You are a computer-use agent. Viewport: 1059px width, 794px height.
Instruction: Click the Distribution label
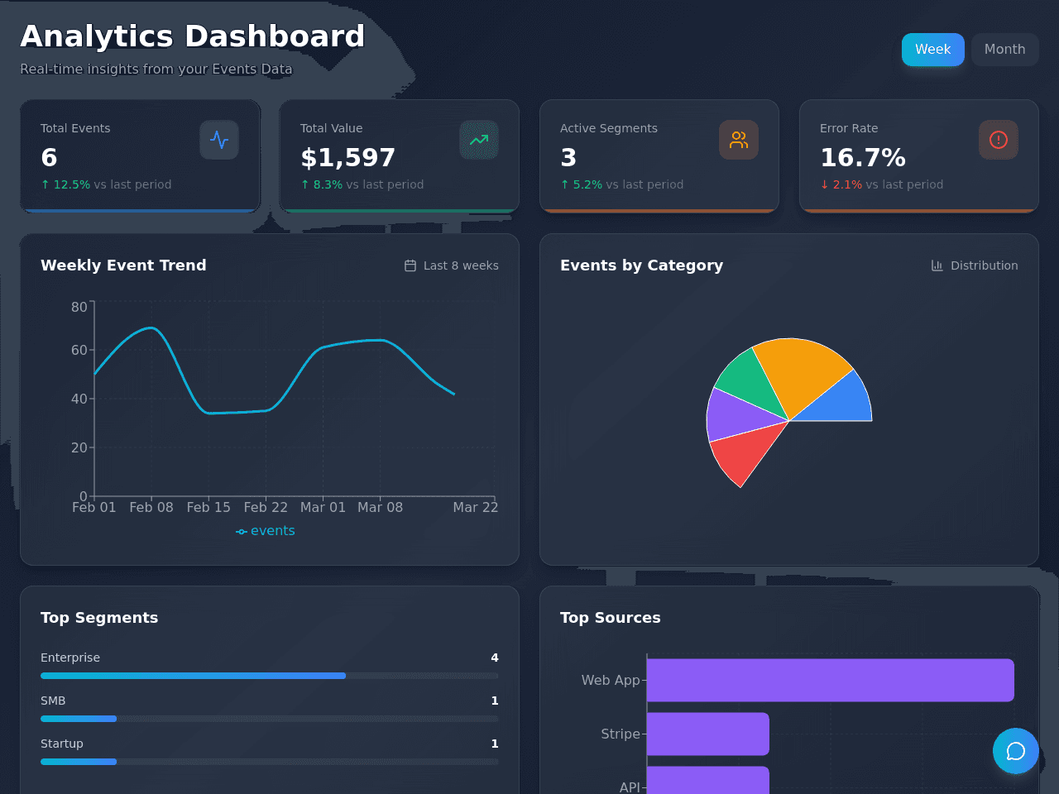pyautogui.click(x=985, y=265)
